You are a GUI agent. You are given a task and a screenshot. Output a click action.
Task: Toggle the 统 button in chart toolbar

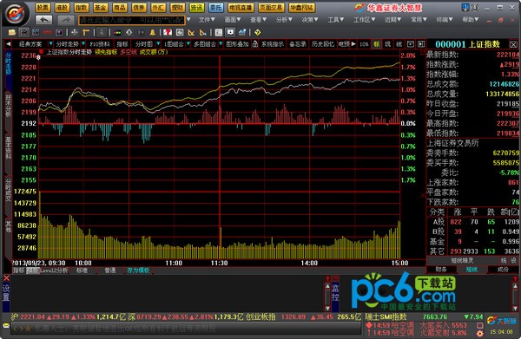coord(399,44)
